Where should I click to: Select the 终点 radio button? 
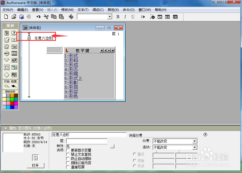(x=134, y=166)
